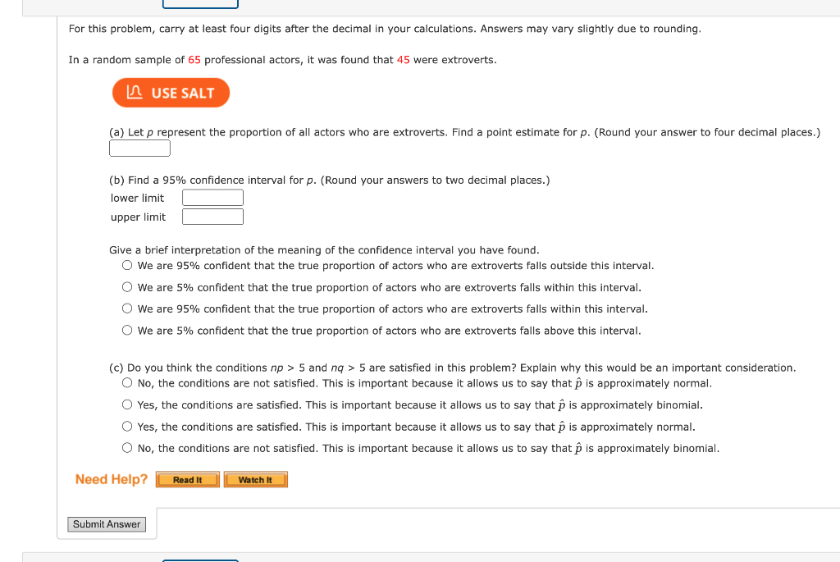
Task: Open the Read It help resource
Action: point(187,479)
